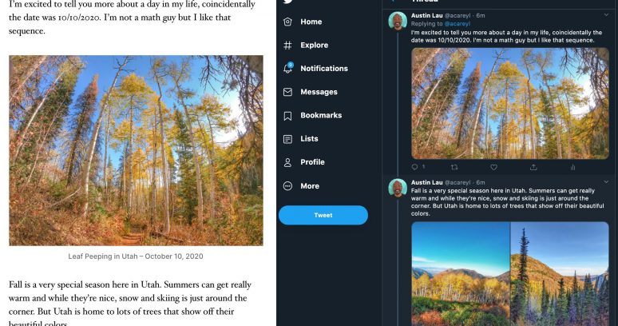618x326 pixels.
Task: Click the avatar on the first tweet
Action: click(x=398, y=22)
